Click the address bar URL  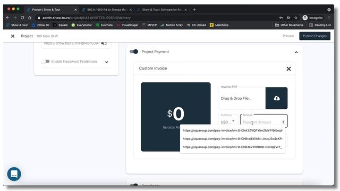[86, 18]
